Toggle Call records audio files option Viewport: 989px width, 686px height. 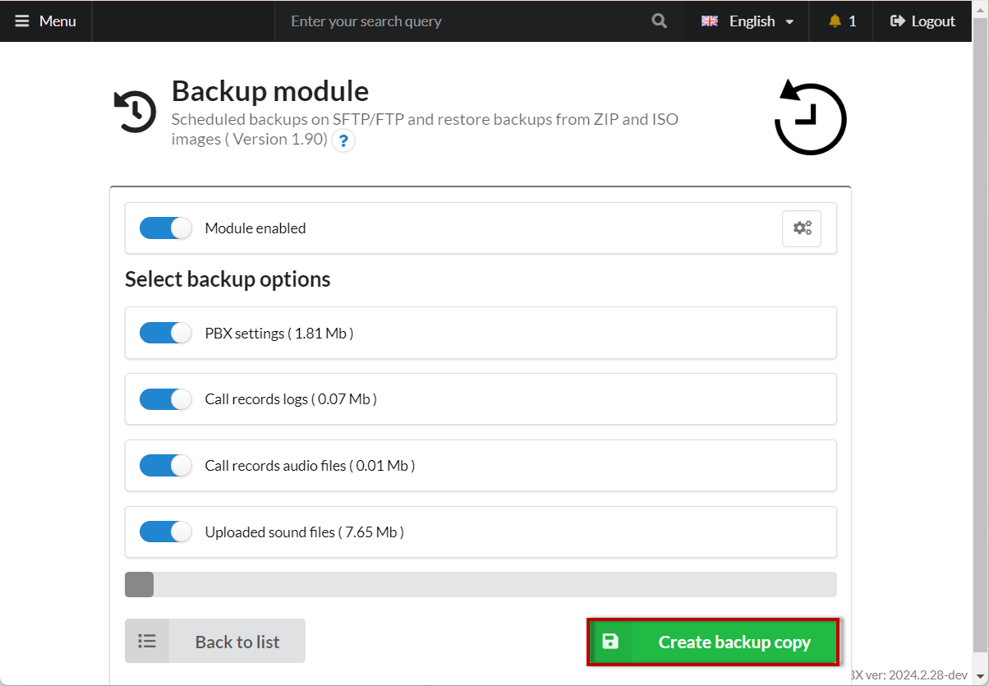[x=165, y=466]
